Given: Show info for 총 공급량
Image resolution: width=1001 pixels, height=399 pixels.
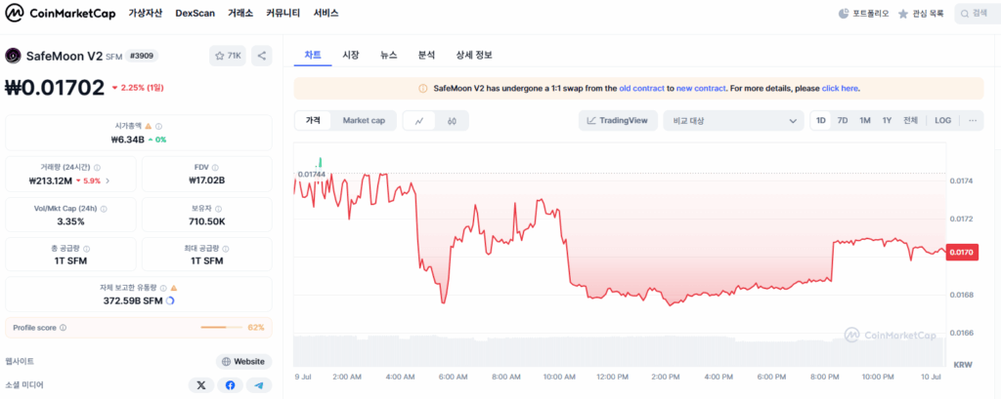Looking at the screenshot, I should 87,249.
